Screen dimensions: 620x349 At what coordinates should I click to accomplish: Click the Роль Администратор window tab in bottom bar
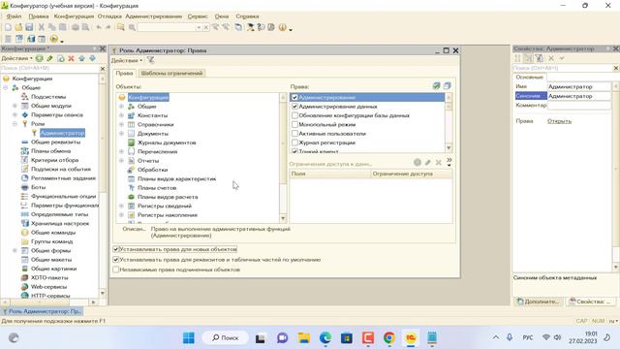click(42, 311)
